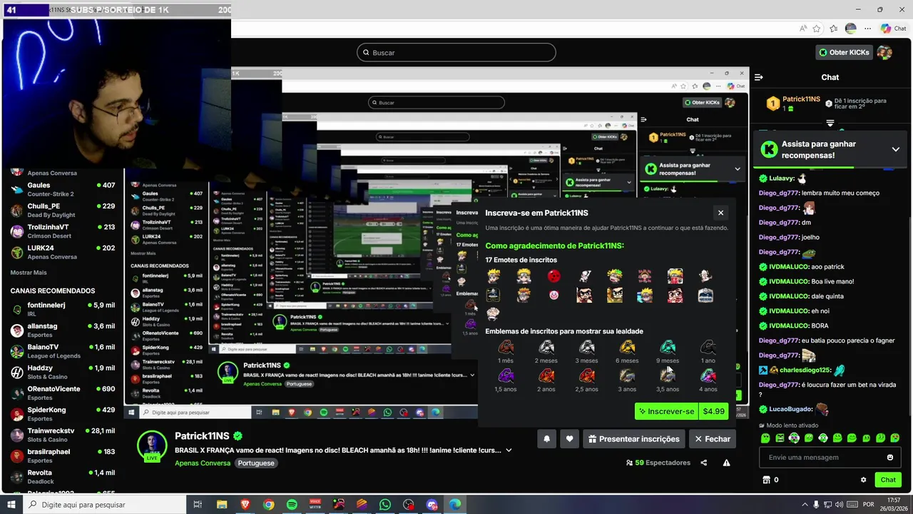Expand the chat leaderboard arrow
This screenshot has width=913, height=514.
(x=830, y=124)
